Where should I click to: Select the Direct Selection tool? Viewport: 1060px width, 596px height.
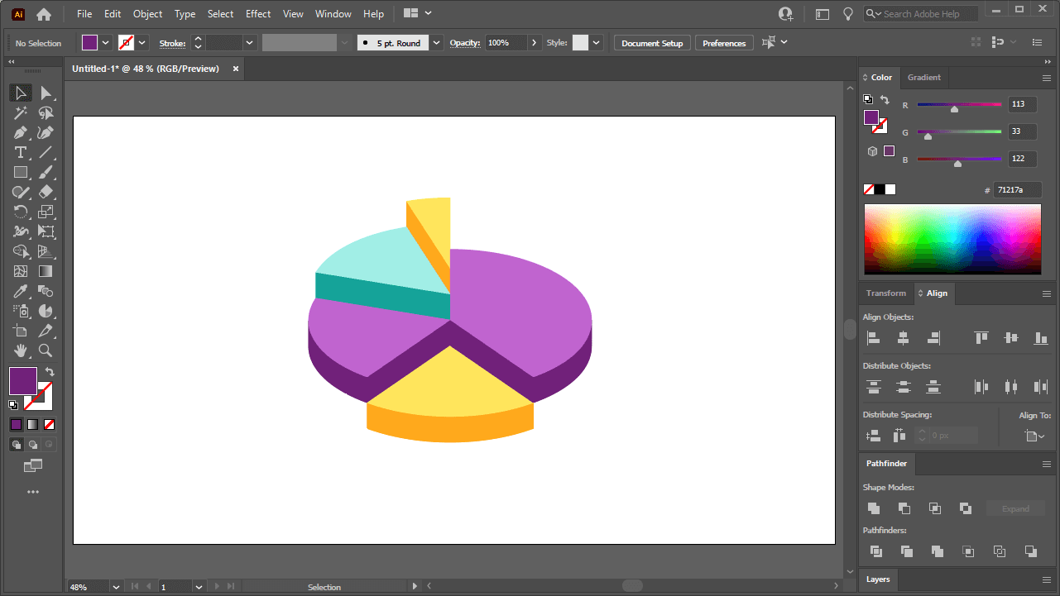click(46, 93)
